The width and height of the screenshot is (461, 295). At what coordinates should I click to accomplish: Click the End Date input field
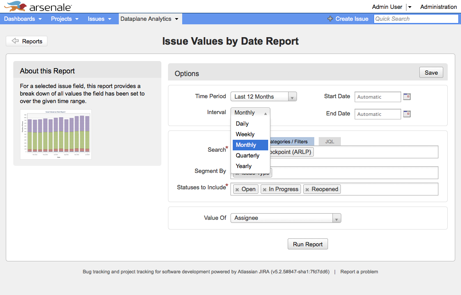(378, 114)
